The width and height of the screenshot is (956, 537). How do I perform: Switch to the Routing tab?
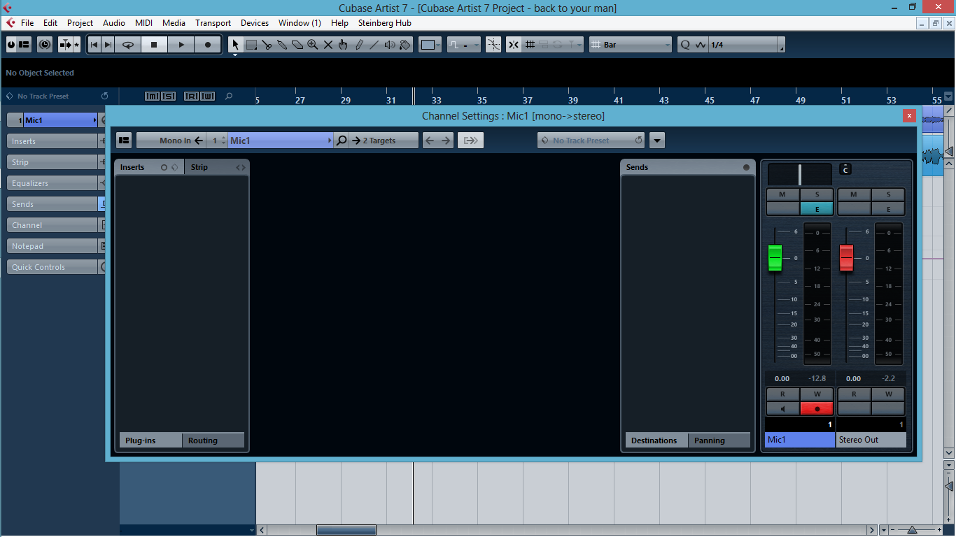[213, 441]
